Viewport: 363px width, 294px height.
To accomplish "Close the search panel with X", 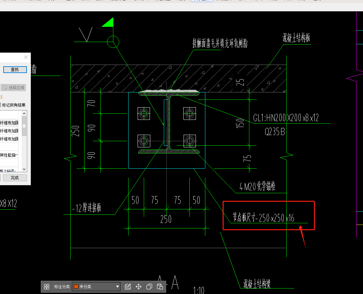I will click(x=26, y=57).
